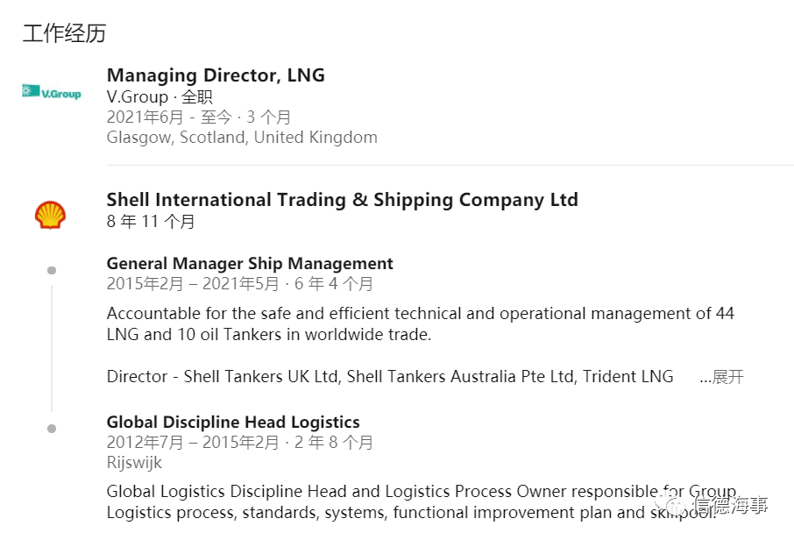The image size is (794, 540).
Task: Click the Rijswijk location text
Action: [x=134, y=463]
